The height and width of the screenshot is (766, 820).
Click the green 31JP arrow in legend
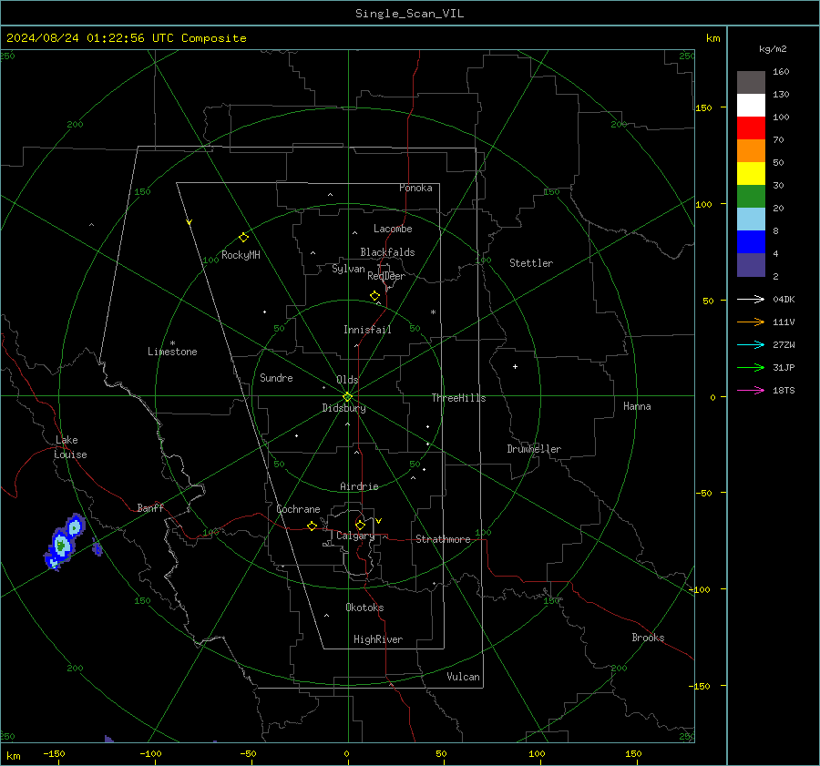point(751,368)
